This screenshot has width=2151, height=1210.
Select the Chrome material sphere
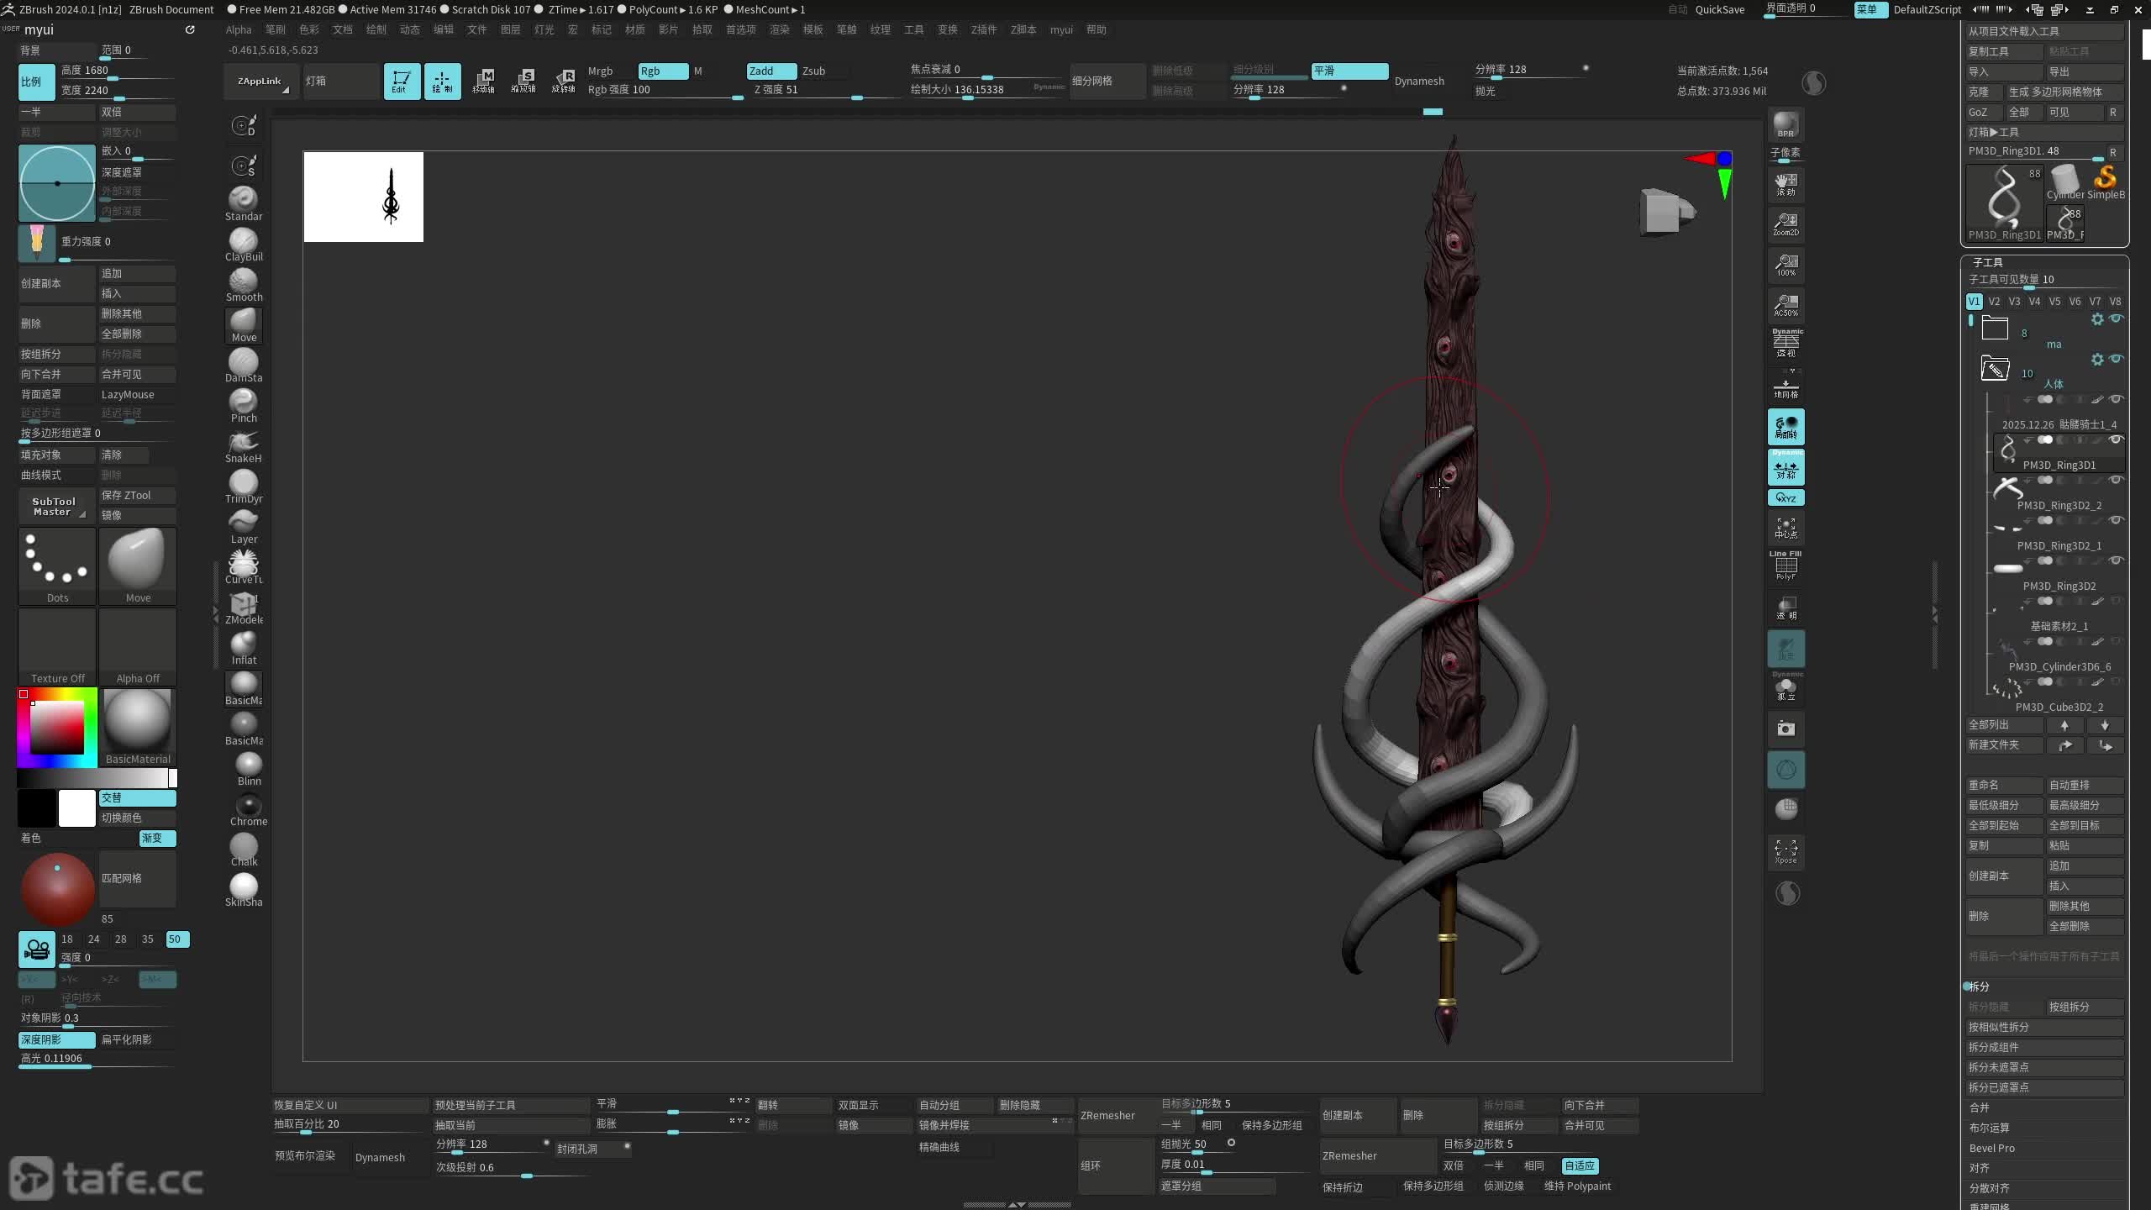tap(248, 806)
